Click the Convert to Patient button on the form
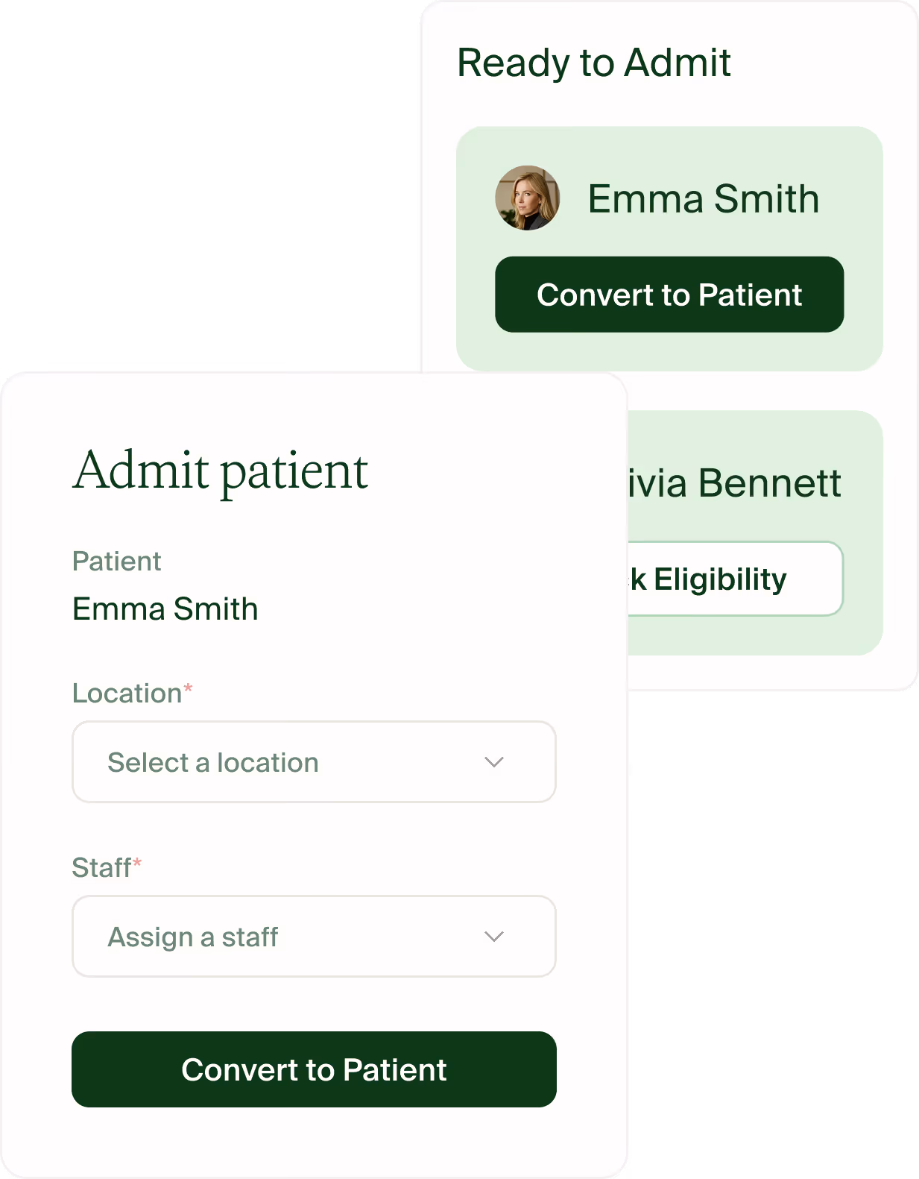Screen dimensions: 919x1179 point(314,1069)
